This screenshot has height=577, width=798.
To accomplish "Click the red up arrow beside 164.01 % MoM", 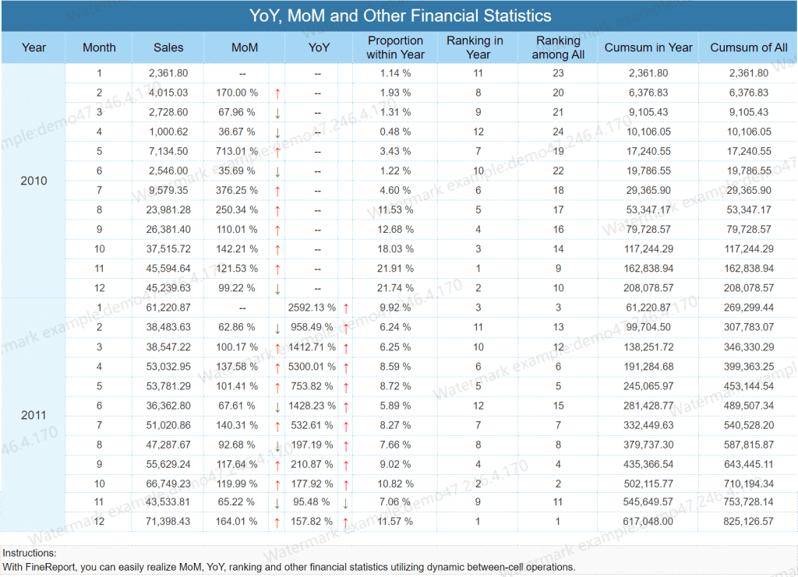I will coord(277,522).
